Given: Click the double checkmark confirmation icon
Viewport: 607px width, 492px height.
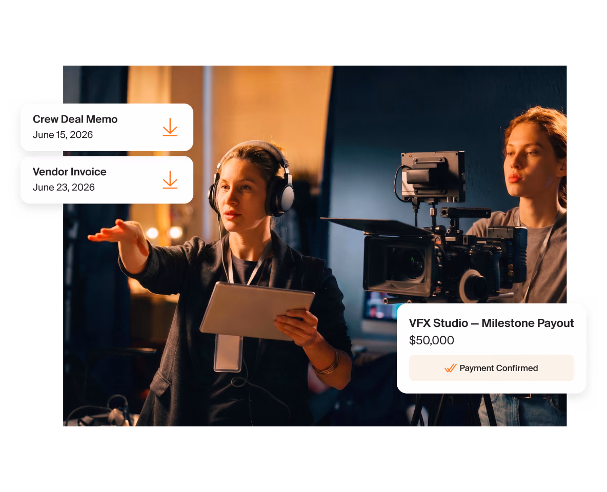Looking at the screenshot, I should [x=450, y=368].
